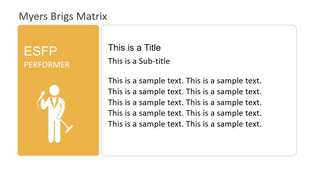Click the second line of sample text

tap(185, 92)
